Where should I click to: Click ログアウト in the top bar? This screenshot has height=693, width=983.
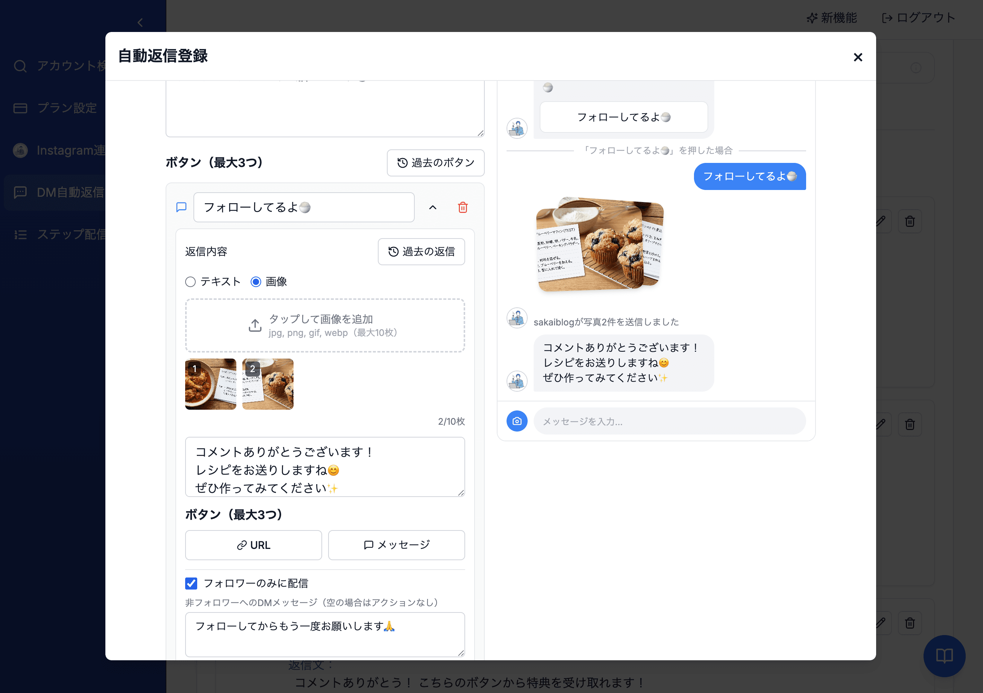pyautogui.click(x=918, y=18)
